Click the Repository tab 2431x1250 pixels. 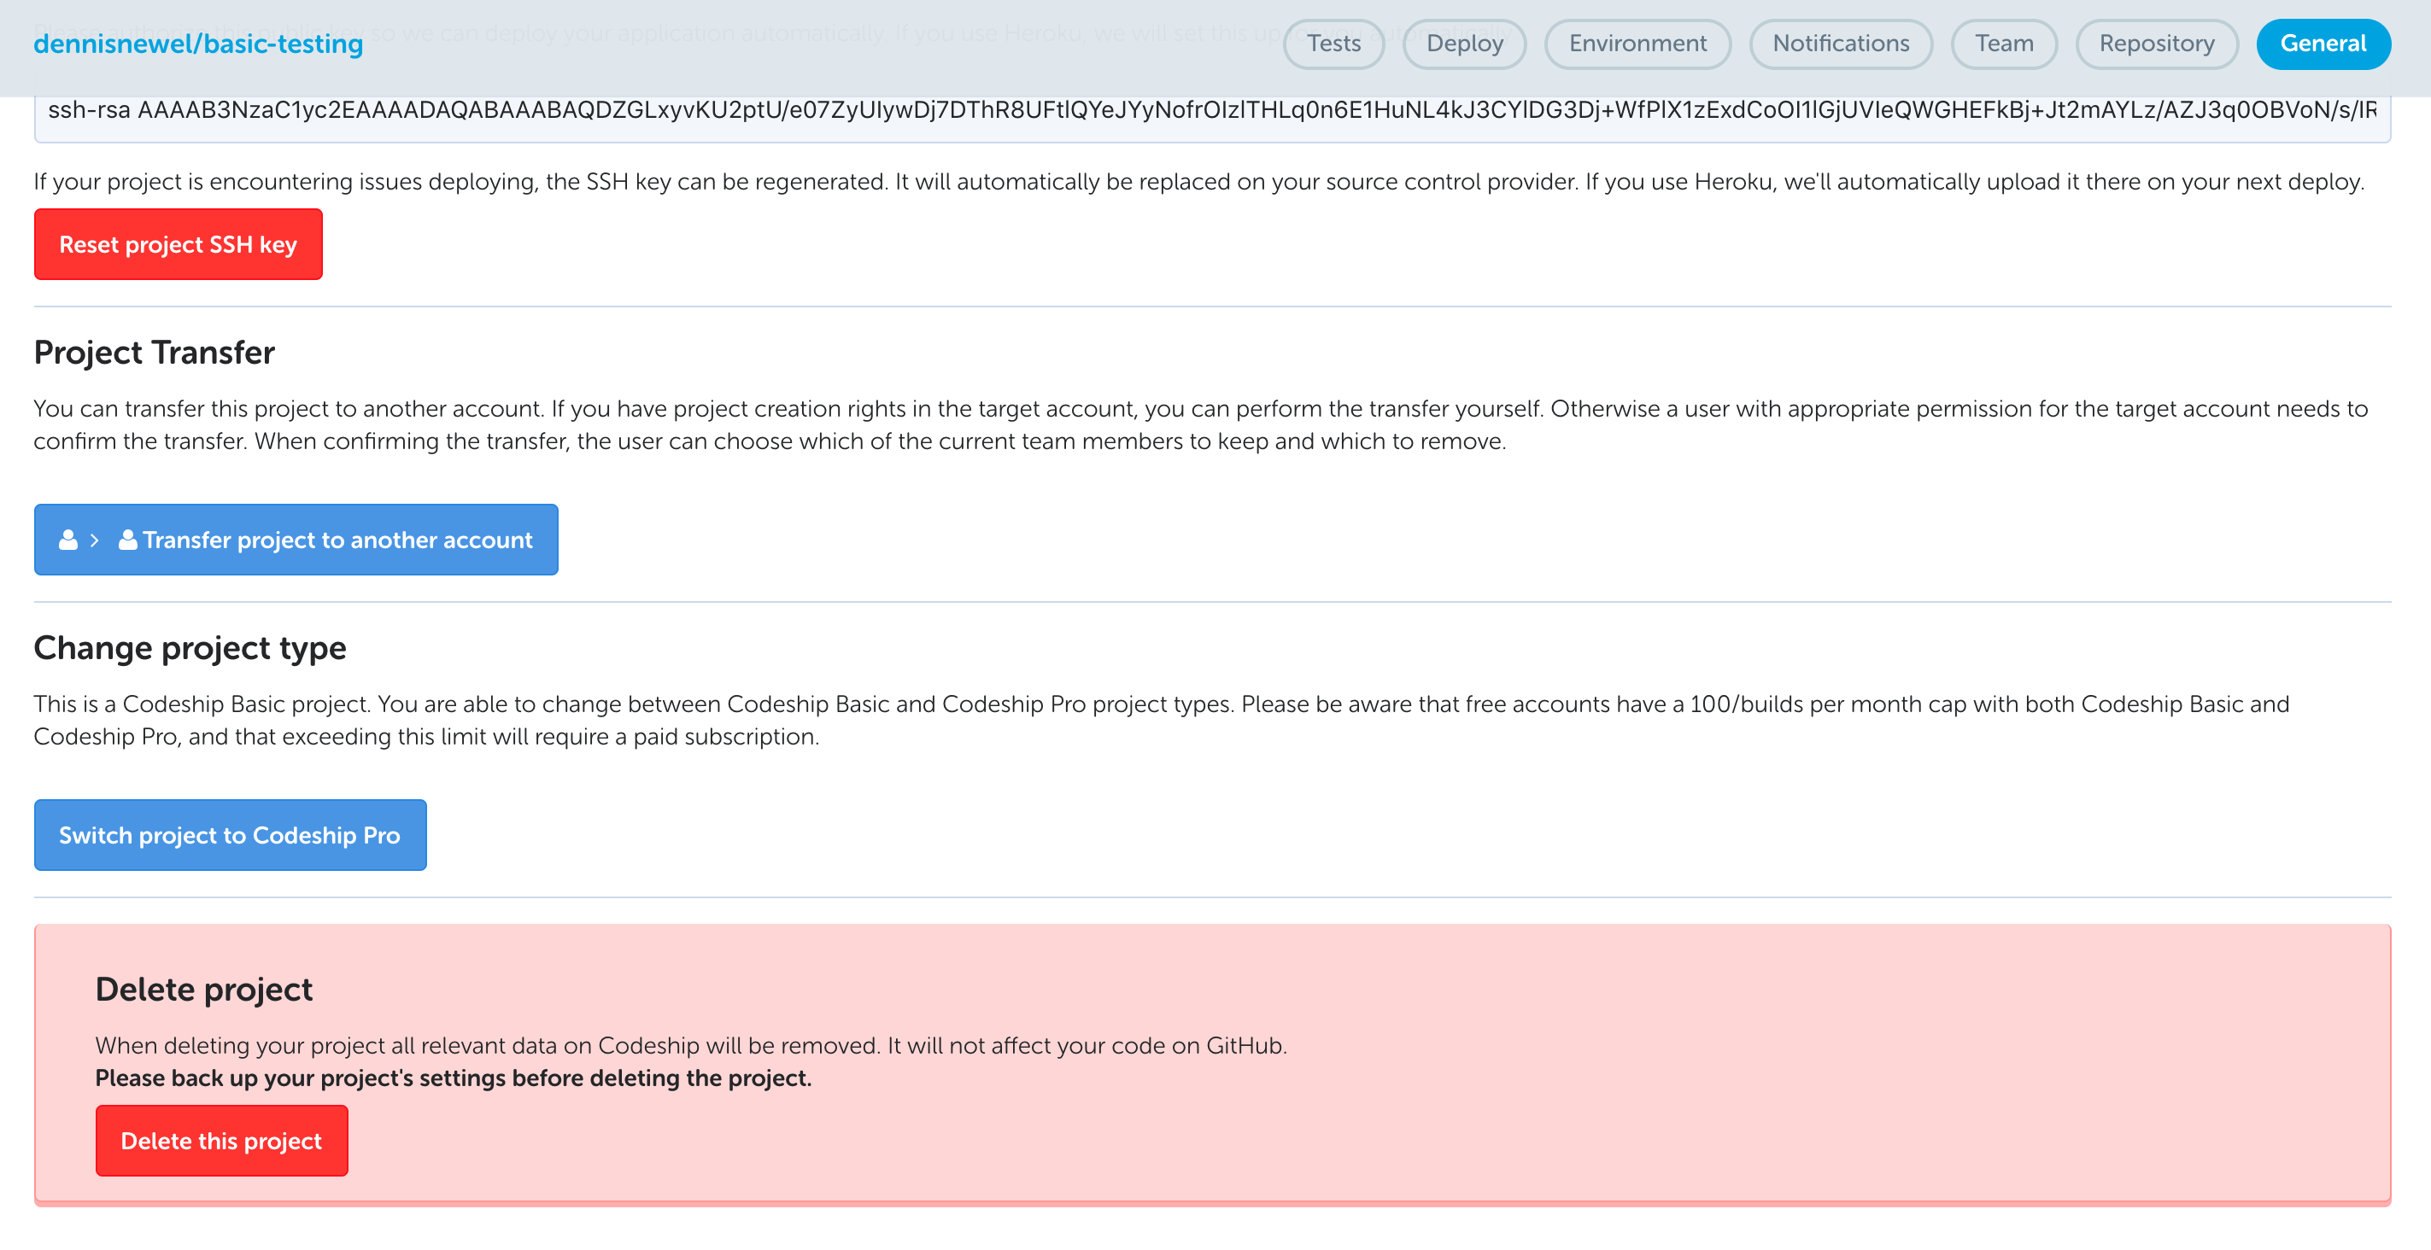click(x=2155, y=43)
